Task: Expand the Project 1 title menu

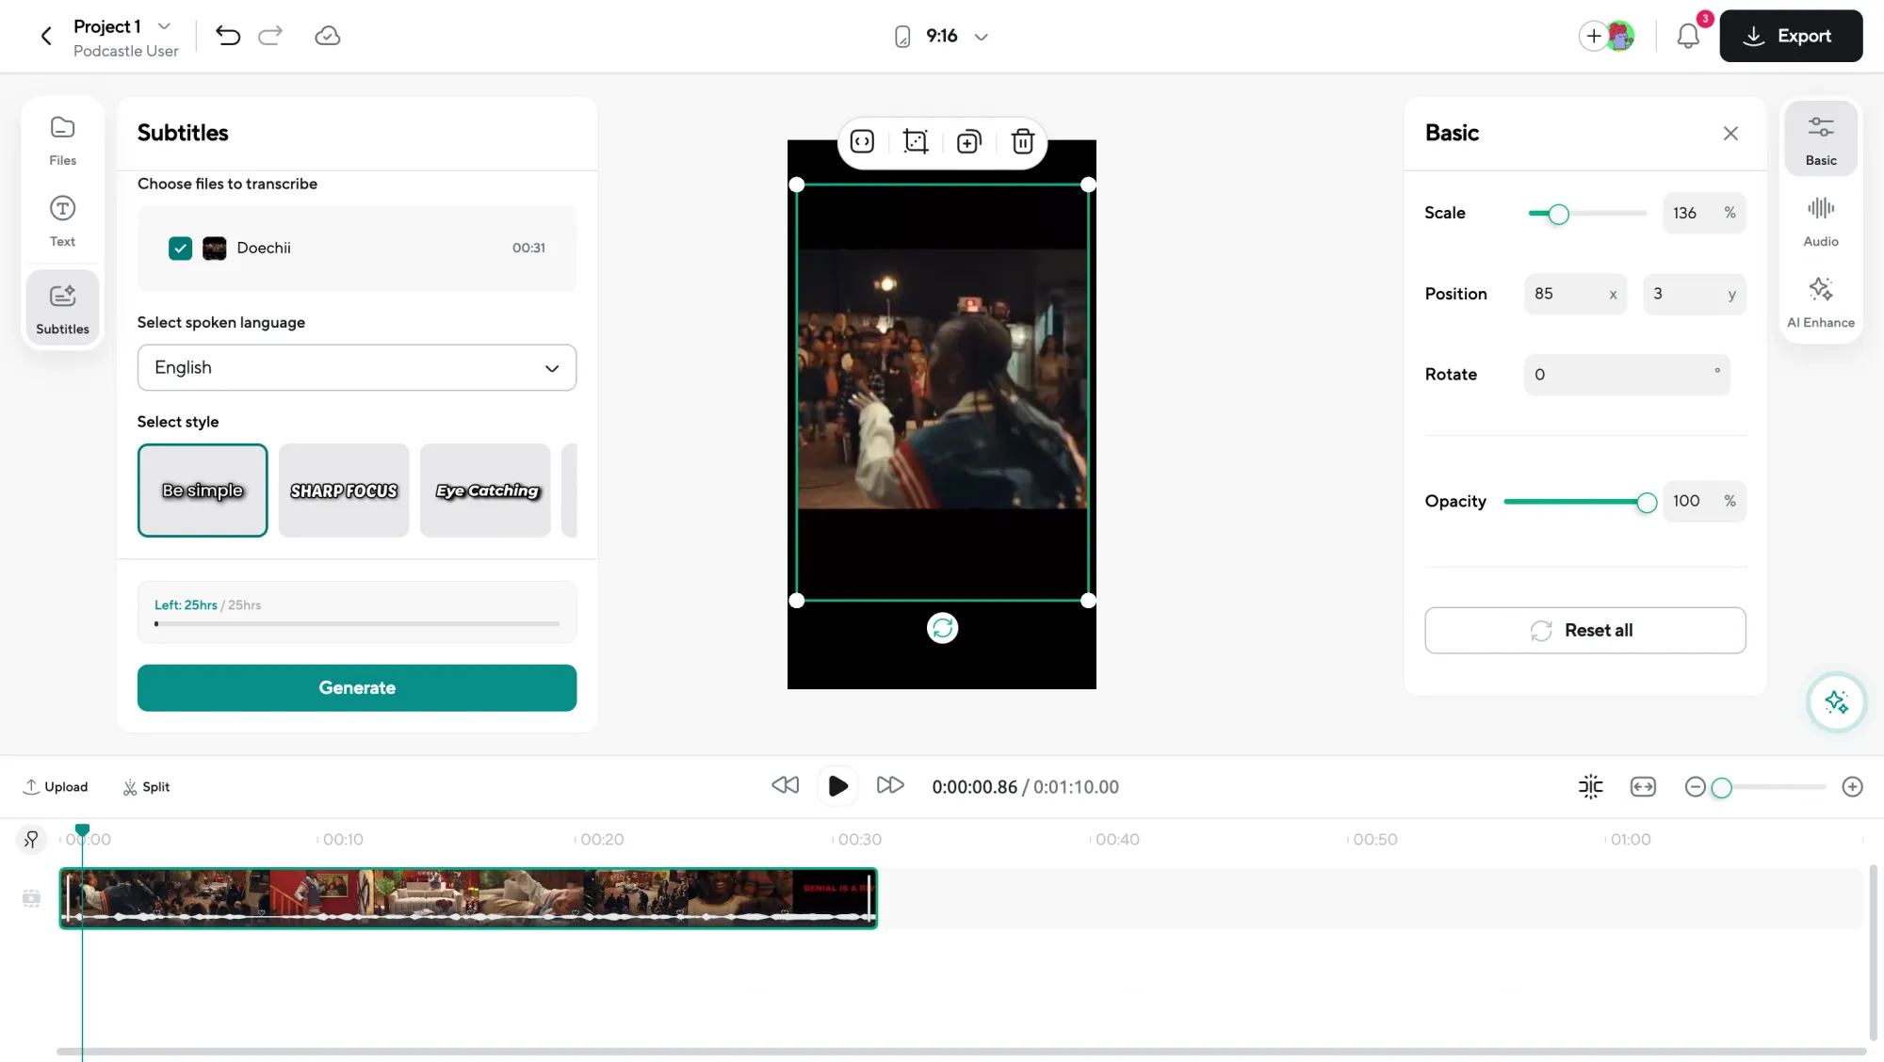Action: click(164, 25)
